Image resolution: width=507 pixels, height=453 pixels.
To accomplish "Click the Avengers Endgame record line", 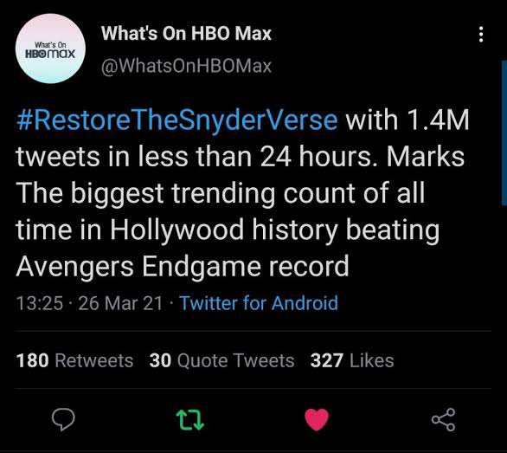I will pos(183,266).
